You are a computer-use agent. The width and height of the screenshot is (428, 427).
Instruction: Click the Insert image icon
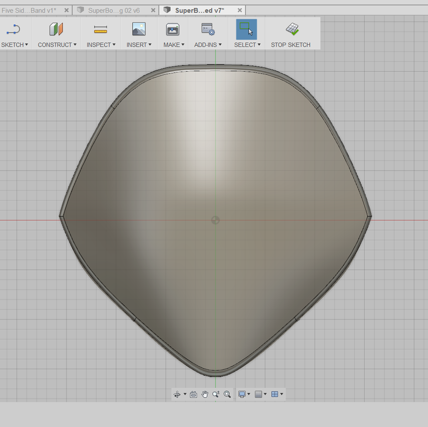click(139, 29)
